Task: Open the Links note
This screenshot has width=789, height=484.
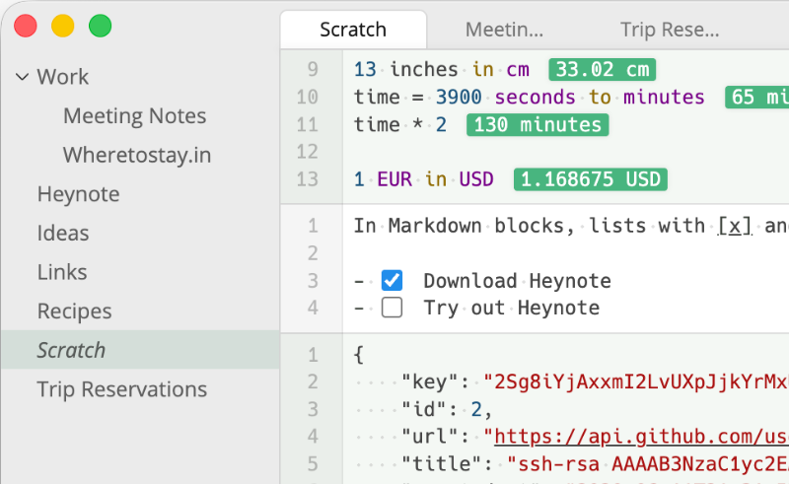Action: (x=62, y=272)
